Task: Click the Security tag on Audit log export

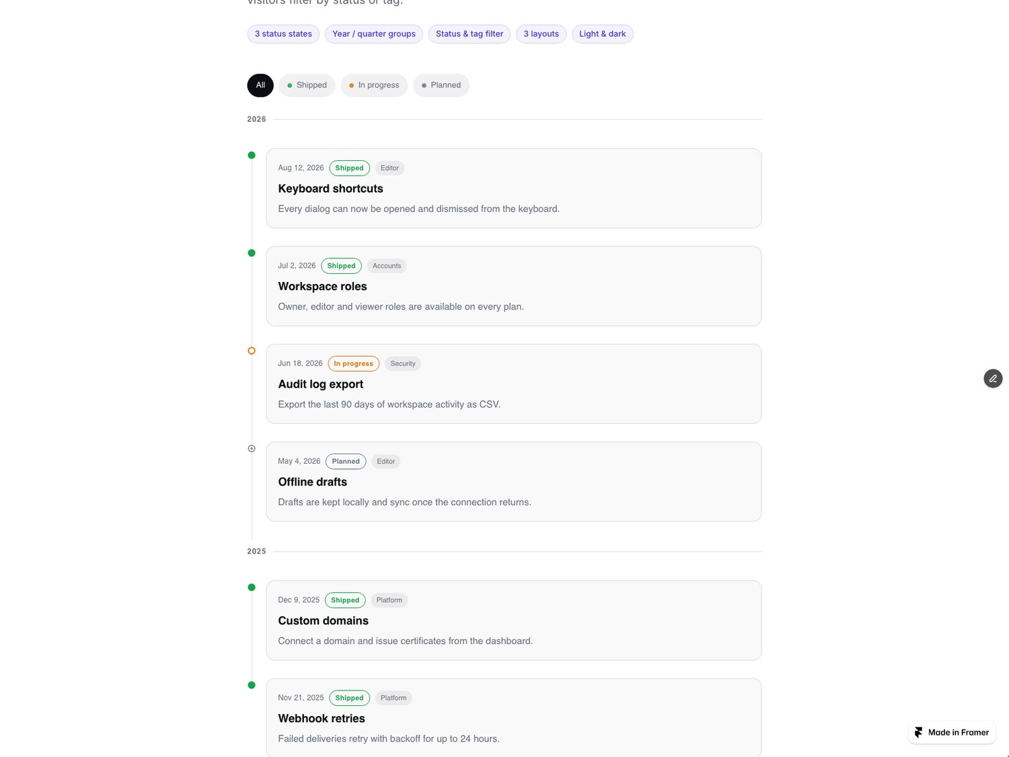Action: click(x=403, y=363)
